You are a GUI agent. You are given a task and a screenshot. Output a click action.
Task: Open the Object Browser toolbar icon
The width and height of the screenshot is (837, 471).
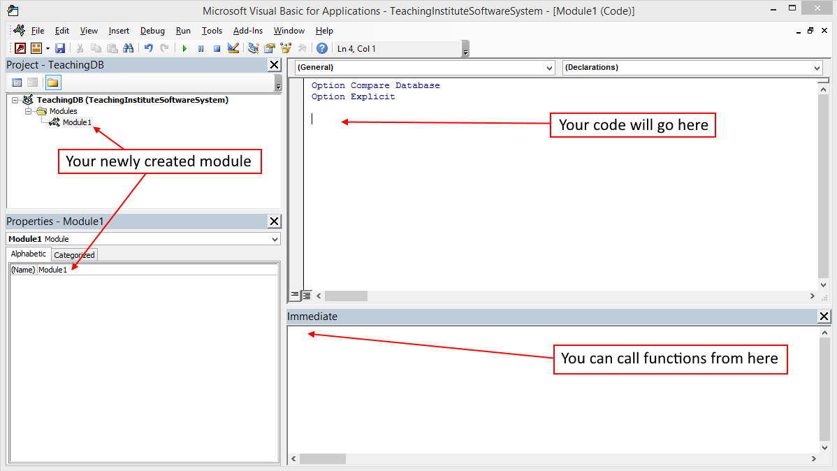(x=286, y=49)
